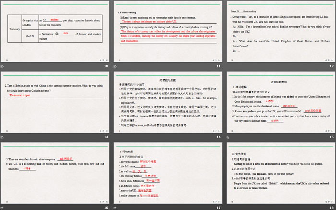Select slide 14 with Chinese reading tips
This screenshot has height=210, width=336.
[168, 102]
